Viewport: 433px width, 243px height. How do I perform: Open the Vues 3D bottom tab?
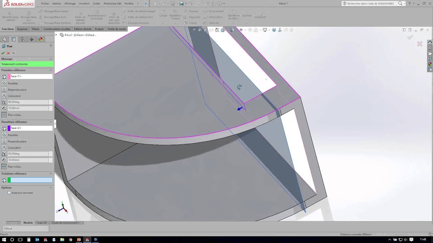pyautogui.click(x=42, y=223)
